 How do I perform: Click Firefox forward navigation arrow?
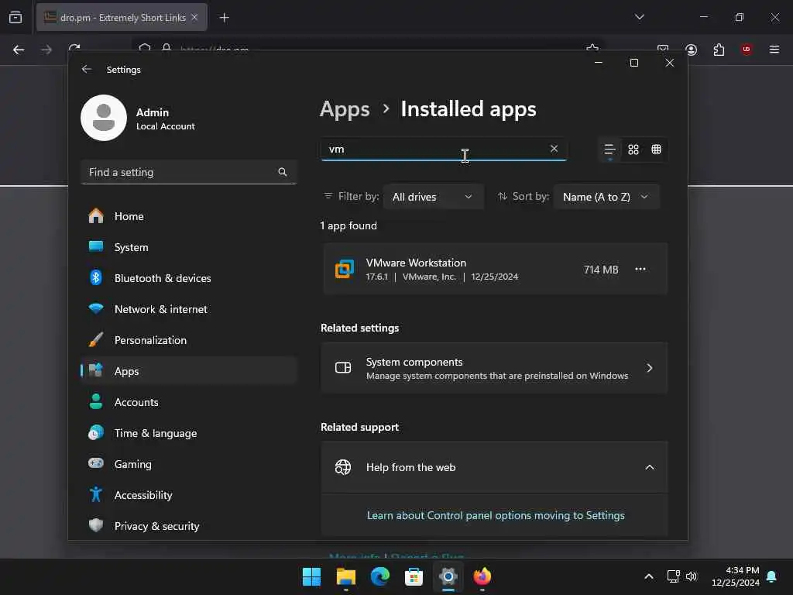click(x=46, y=50)
